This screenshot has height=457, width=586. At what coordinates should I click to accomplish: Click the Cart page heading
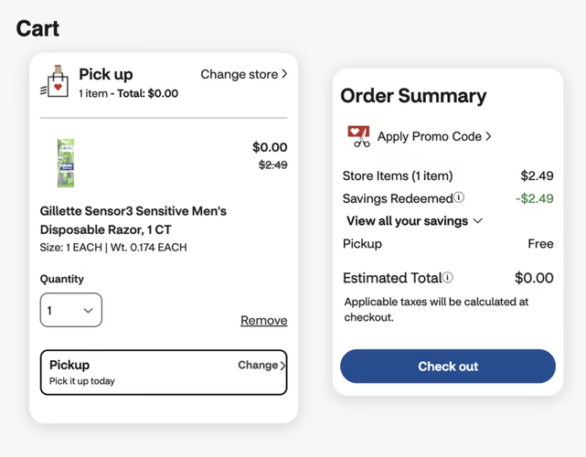click(x=37, y=28)
